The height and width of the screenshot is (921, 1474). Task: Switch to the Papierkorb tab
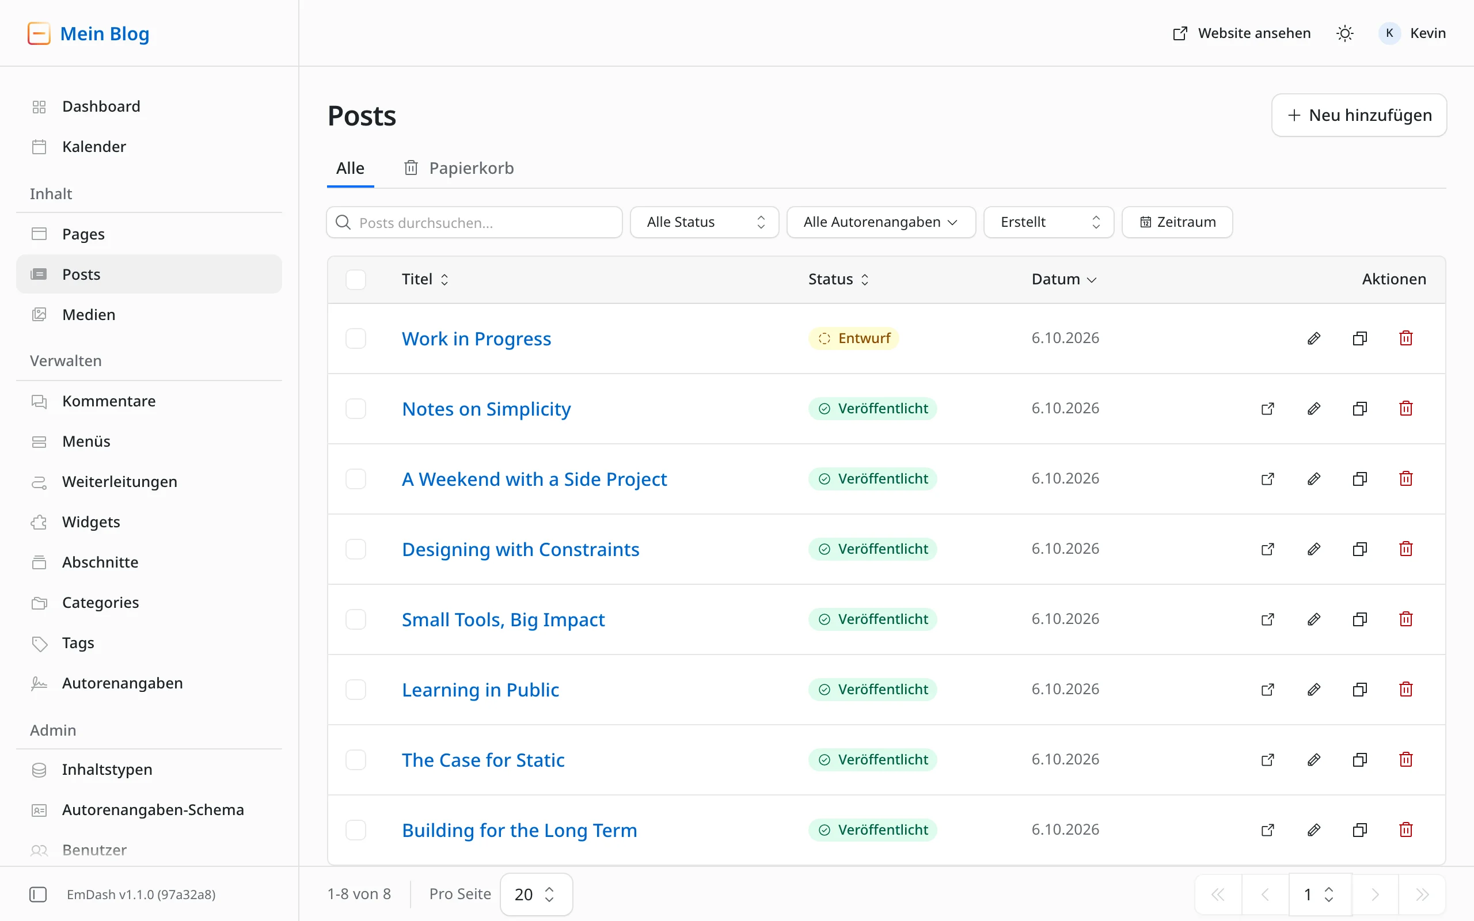(x=459, y=168)
